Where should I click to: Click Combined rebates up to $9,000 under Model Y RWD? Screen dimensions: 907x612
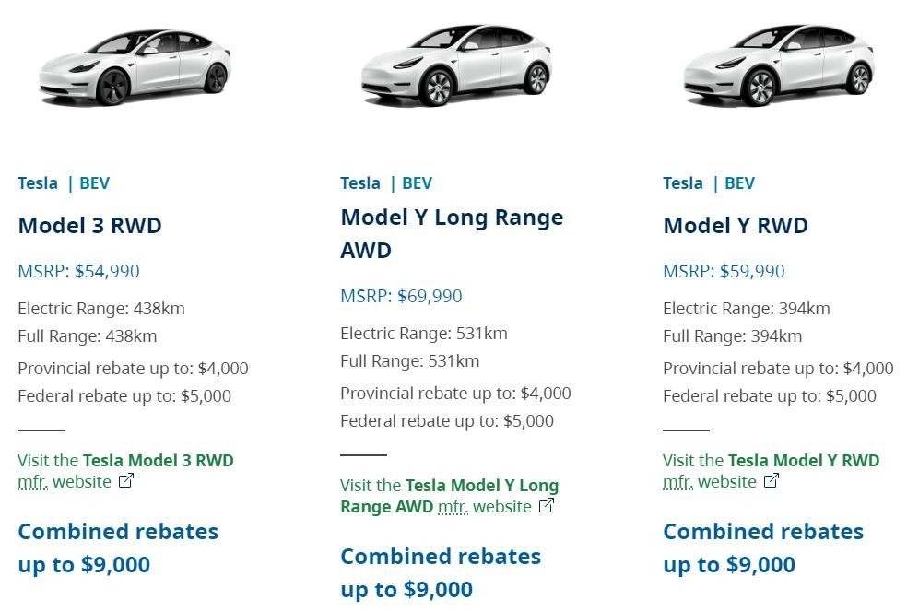pyautogui.click(x=763, y=547)
